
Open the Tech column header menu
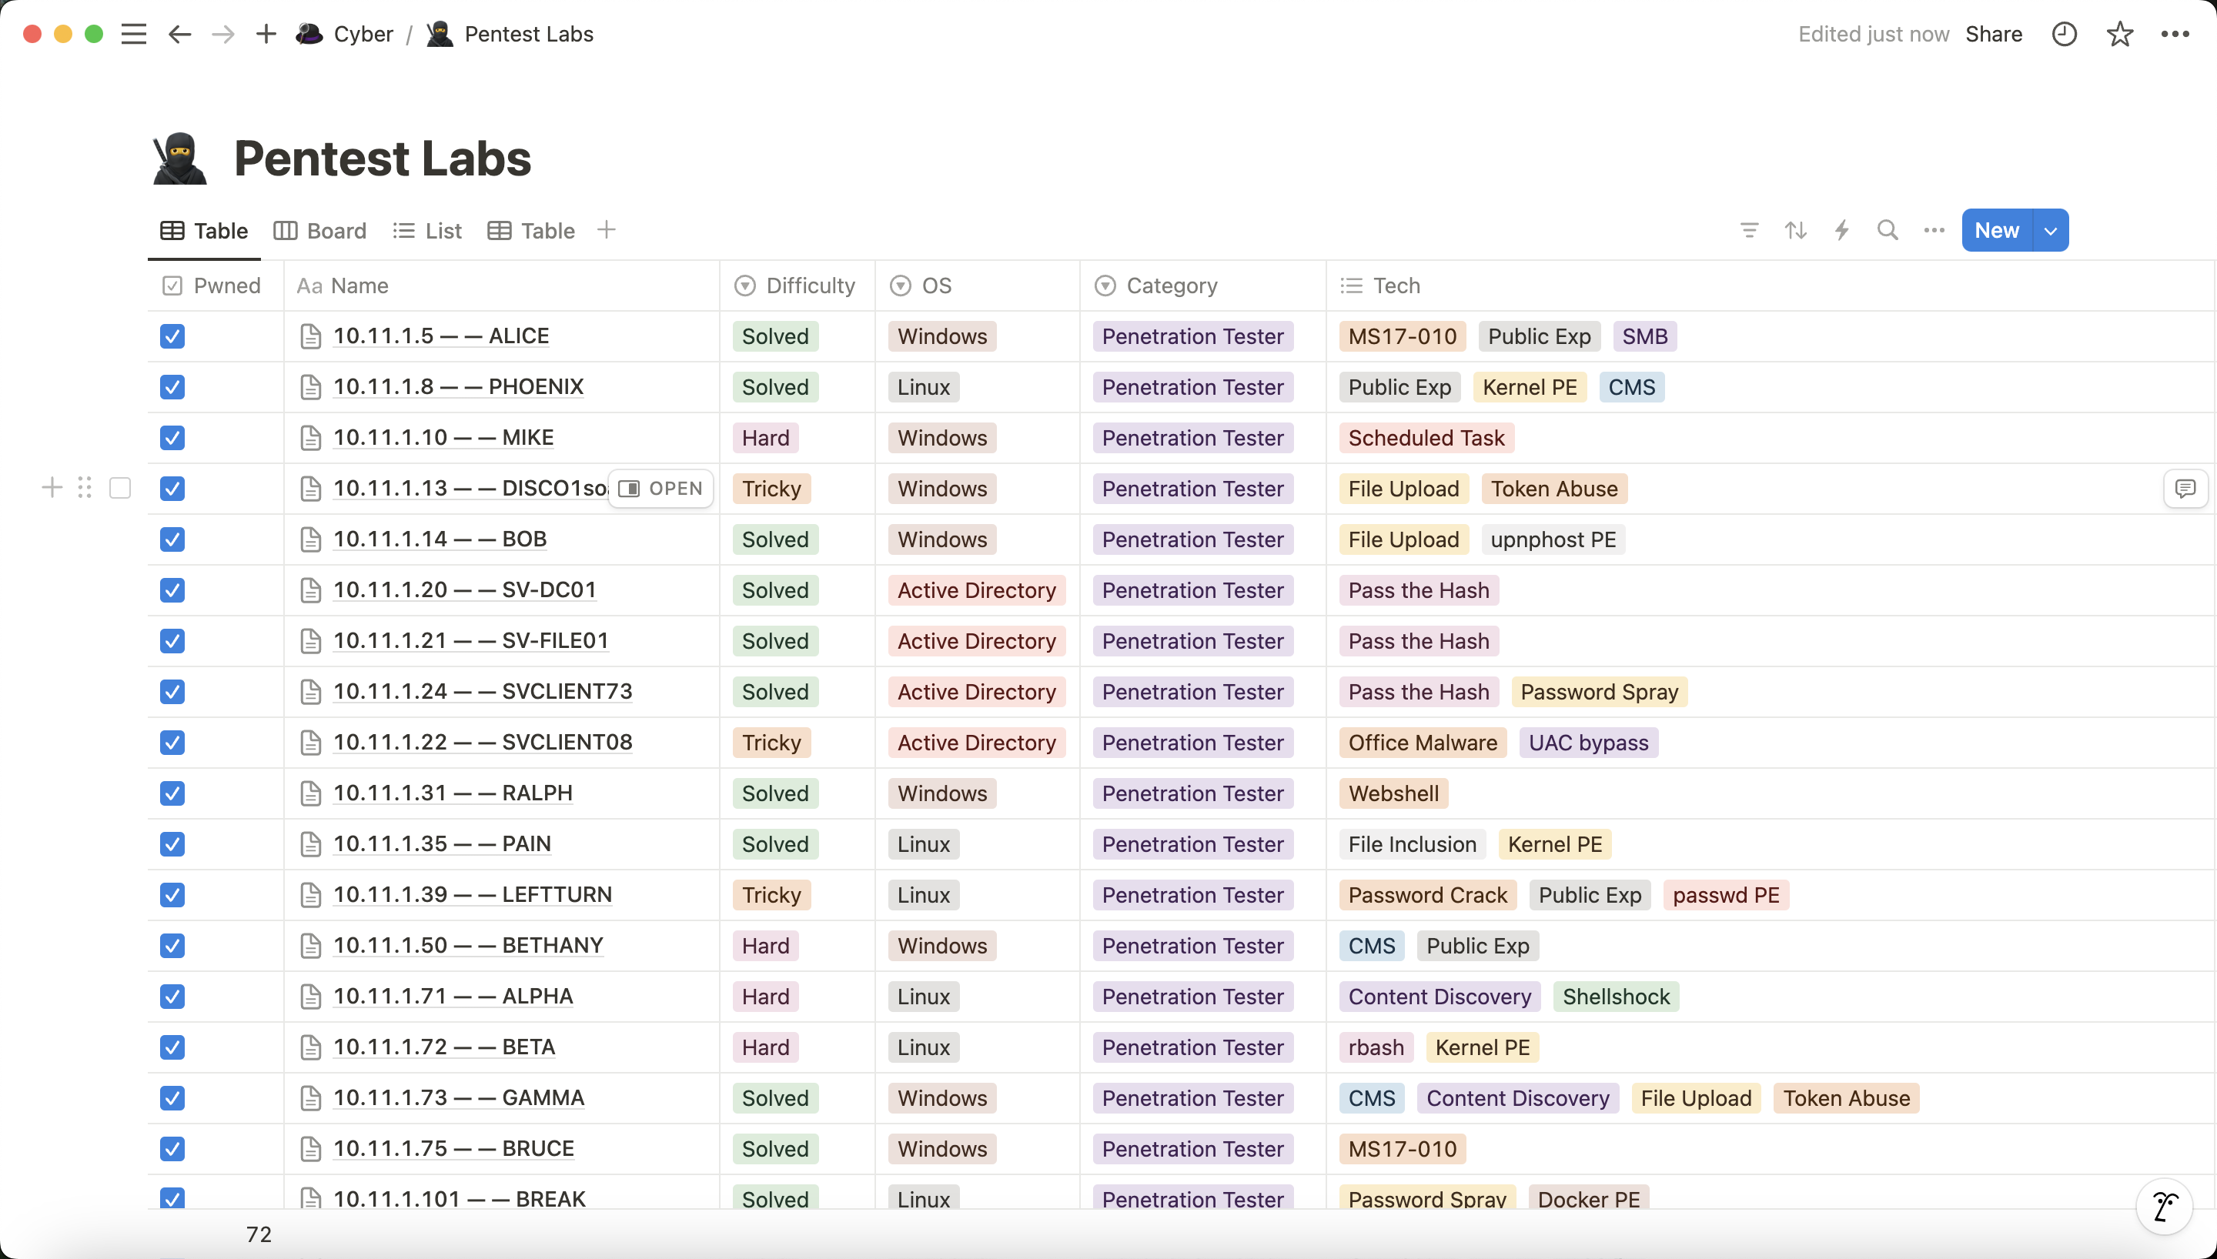point(1771,286)
